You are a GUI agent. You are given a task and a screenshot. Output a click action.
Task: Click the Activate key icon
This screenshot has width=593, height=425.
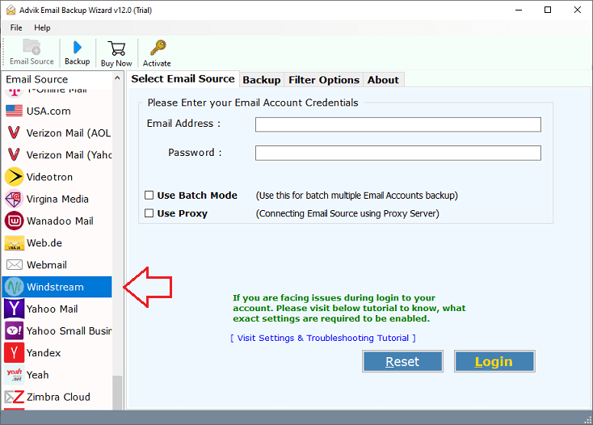click(158, 48)
